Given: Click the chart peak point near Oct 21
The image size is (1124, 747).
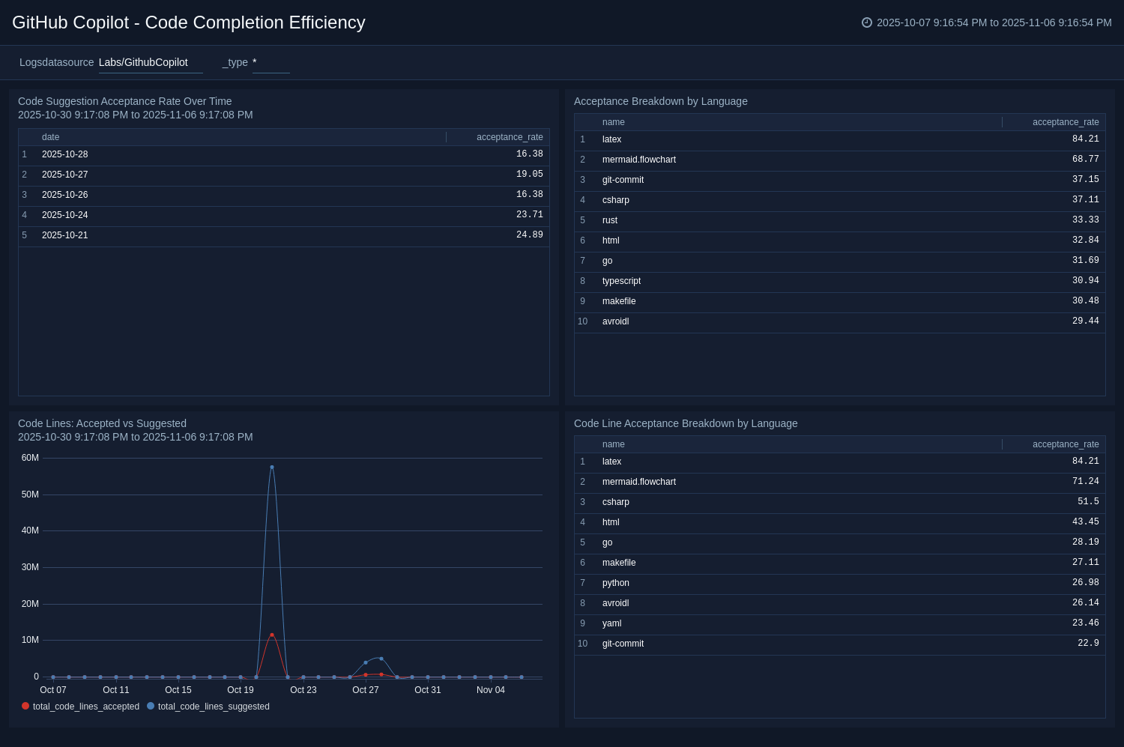Looking at the screenshot, I should click(x=272, y=467).
